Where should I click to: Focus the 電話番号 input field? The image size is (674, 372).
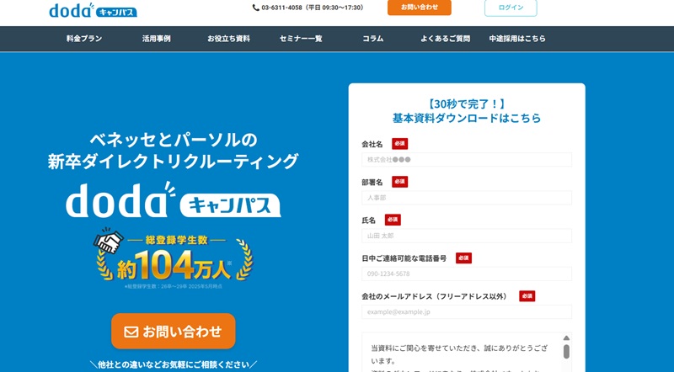coord(467,274)
